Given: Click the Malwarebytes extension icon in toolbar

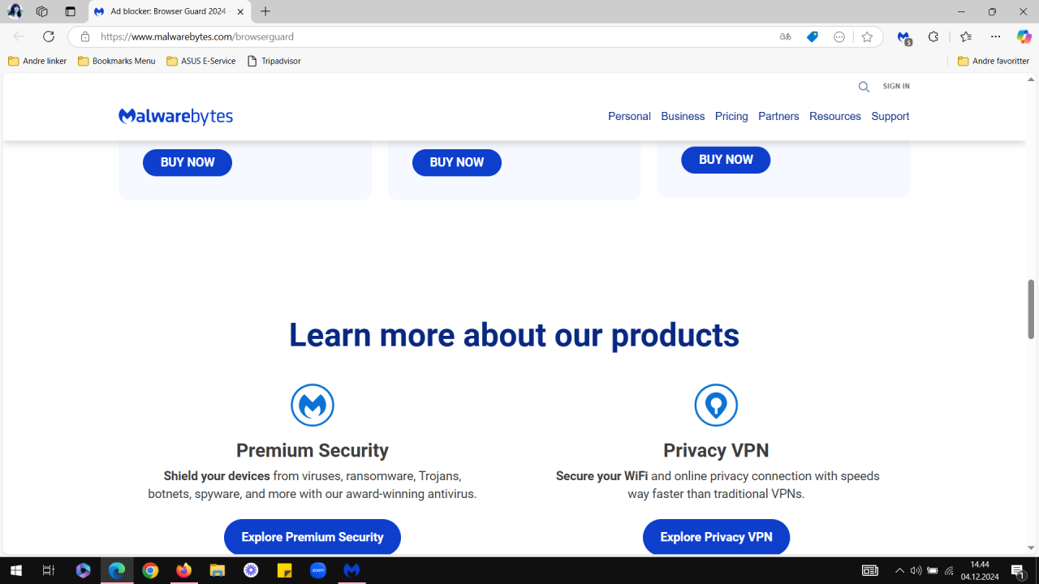Looking at the screenshot, I should pos(903,36).
